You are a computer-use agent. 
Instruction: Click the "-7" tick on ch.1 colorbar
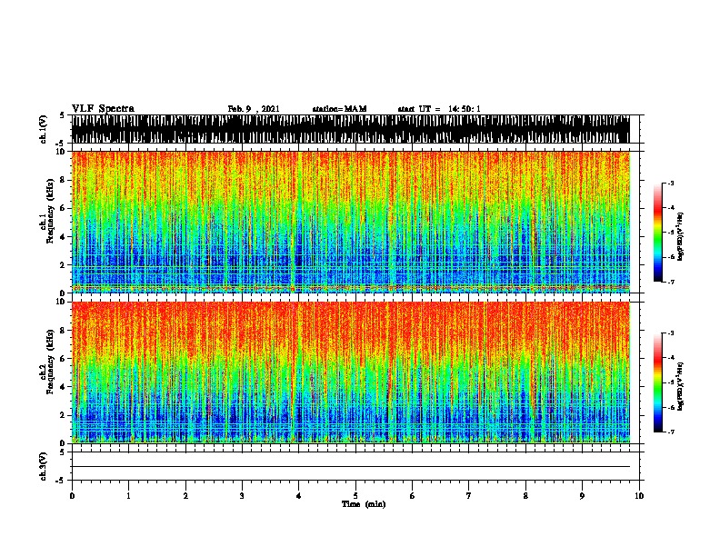pyautogui.click(x=670, y=282)
